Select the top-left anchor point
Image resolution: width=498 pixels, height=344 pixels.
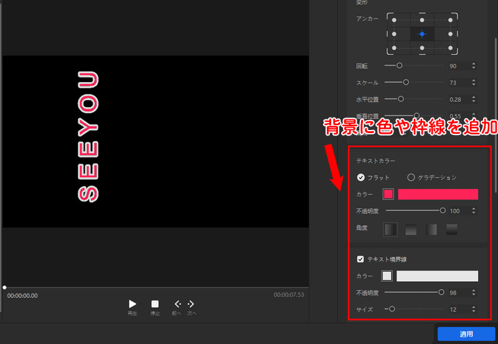pos(394,20)
